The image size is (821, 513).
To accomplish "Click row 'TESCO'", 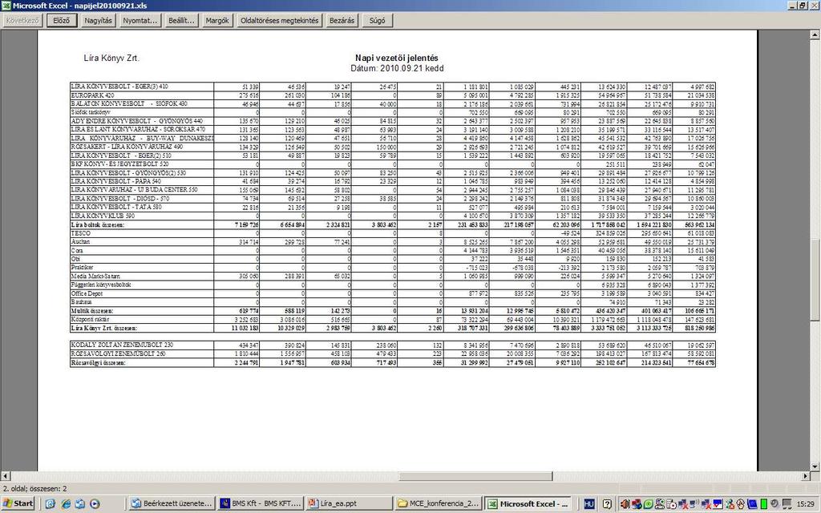I will (x=393, y=233).
